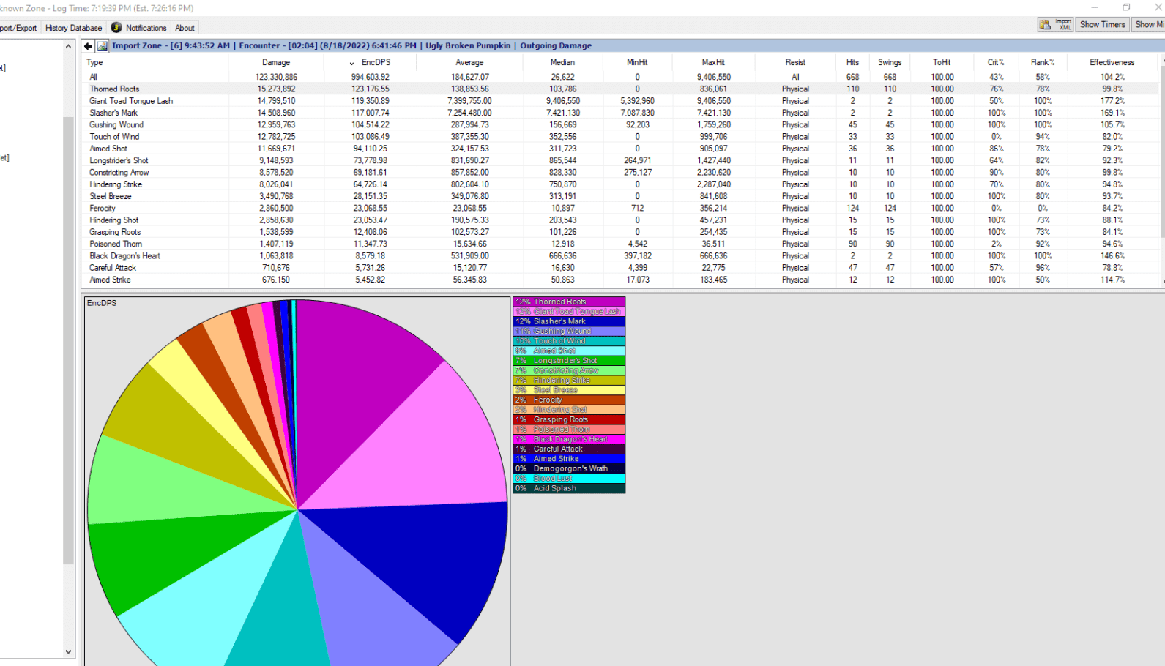
Task: Select the 'Gushing Wound' table row
Action: 621,125
